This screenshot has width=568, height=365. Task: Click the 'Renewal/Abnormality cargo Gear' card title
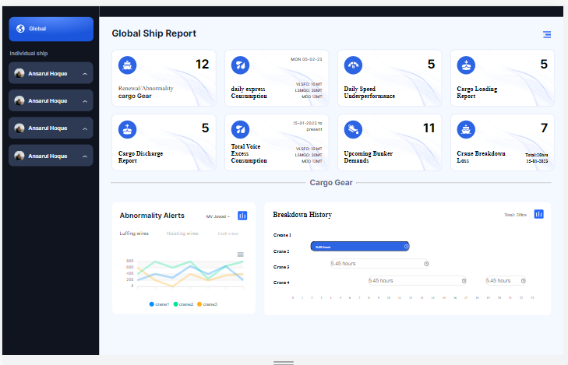point(146,92)
